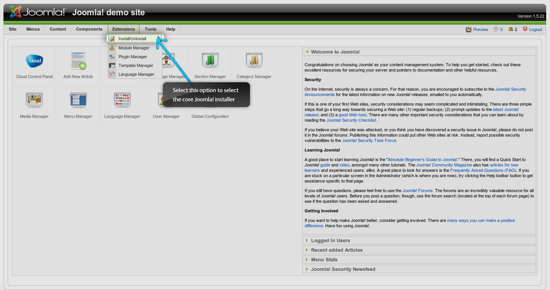
Task: Click the messages count icon showing 0
Action: 496,29
